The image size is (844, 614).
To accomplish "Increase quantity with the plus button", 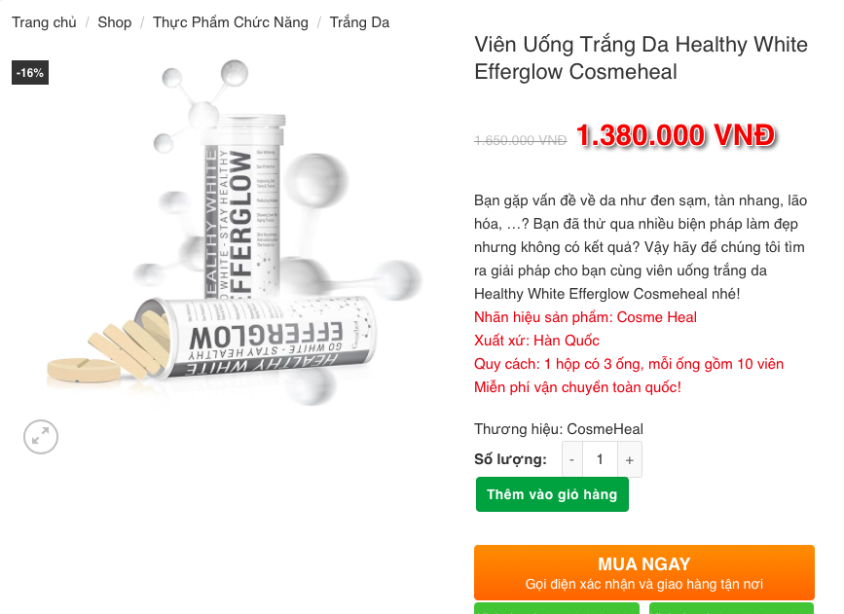I will point(630,459).
